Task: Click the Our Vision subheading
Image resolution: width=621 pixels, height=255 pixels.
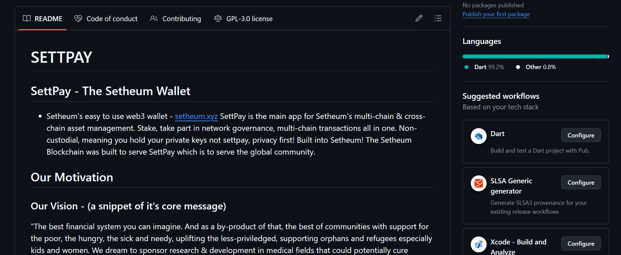Action: 128,206
